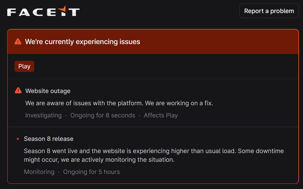The height and width of the screenshot is (189, 303).
Task: Select the Play tab in the status bar
Action: point(24,66)
